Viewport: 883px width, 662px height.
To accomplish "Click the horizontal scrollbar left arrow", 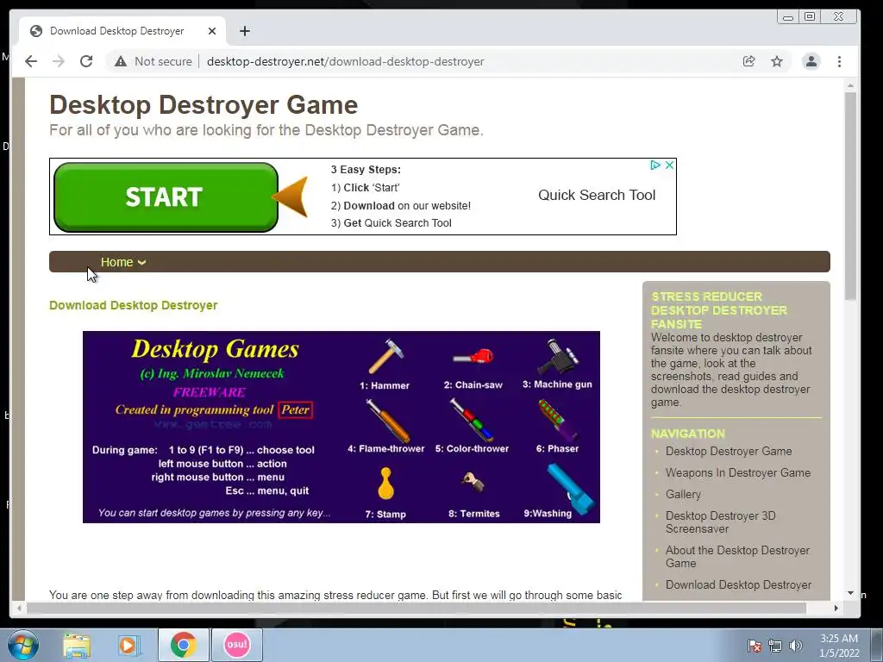I will [19, 608].
